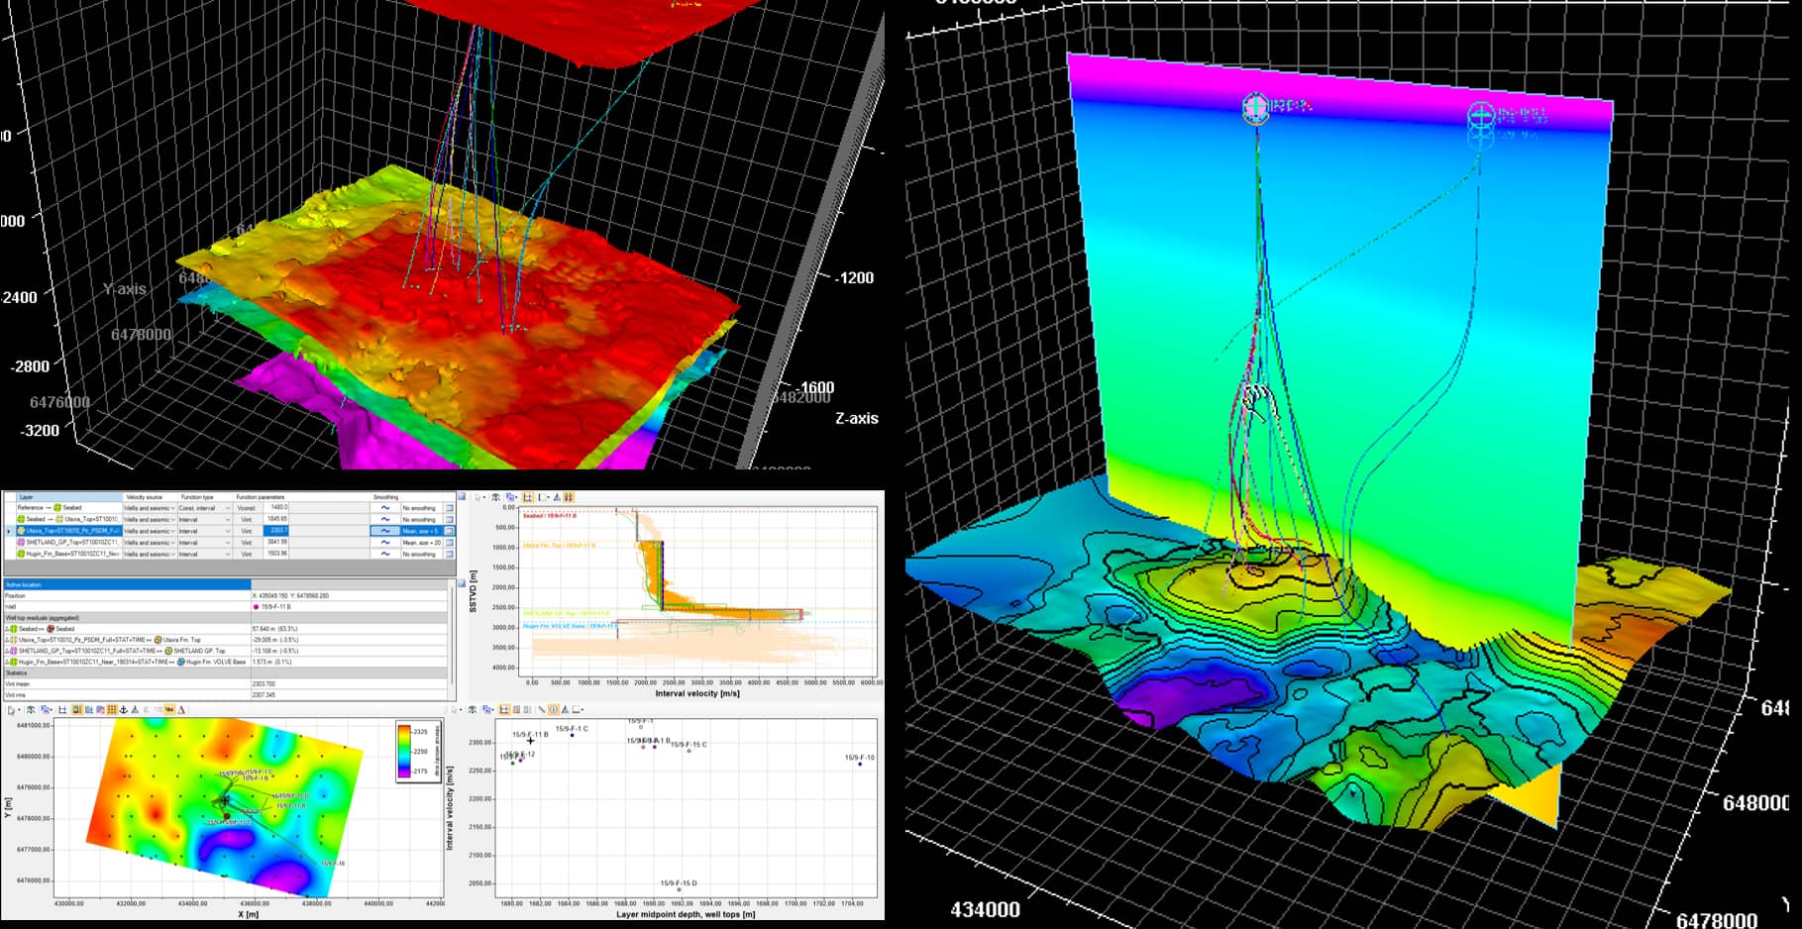This screenshot has height=929, width=1802.
Task: Click smoothing wave icon in Hugin_Fm_Base row
Action: click(x=385, y=554)
